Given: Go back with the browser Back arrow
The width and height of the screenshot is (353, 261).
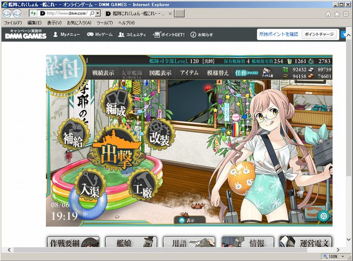Looking at the screenshot, I should tap(7, 14).
